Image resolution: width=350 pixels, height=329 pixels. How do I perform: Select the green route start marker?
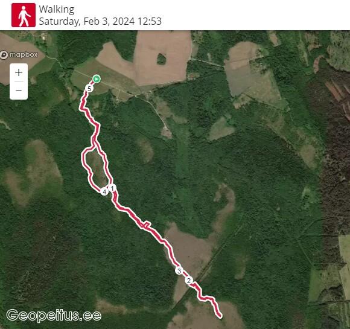click(97, 79)
